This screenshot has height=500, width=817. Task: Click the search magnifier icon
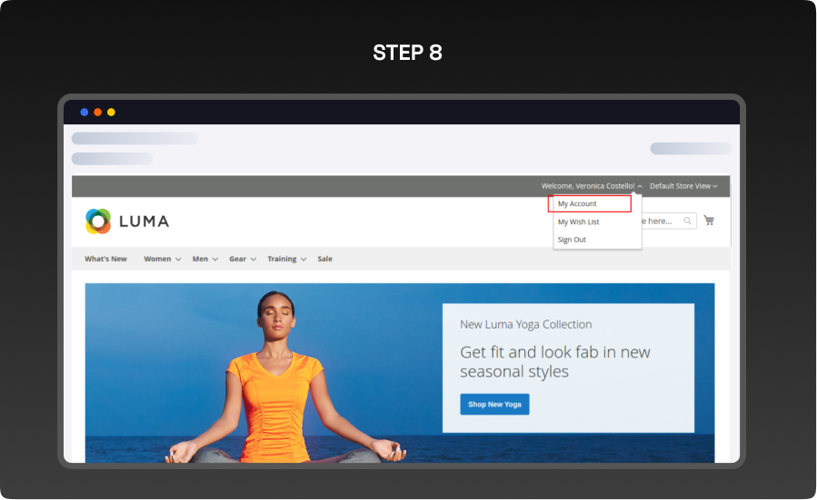pyautogui.click(x=688, y=221)
